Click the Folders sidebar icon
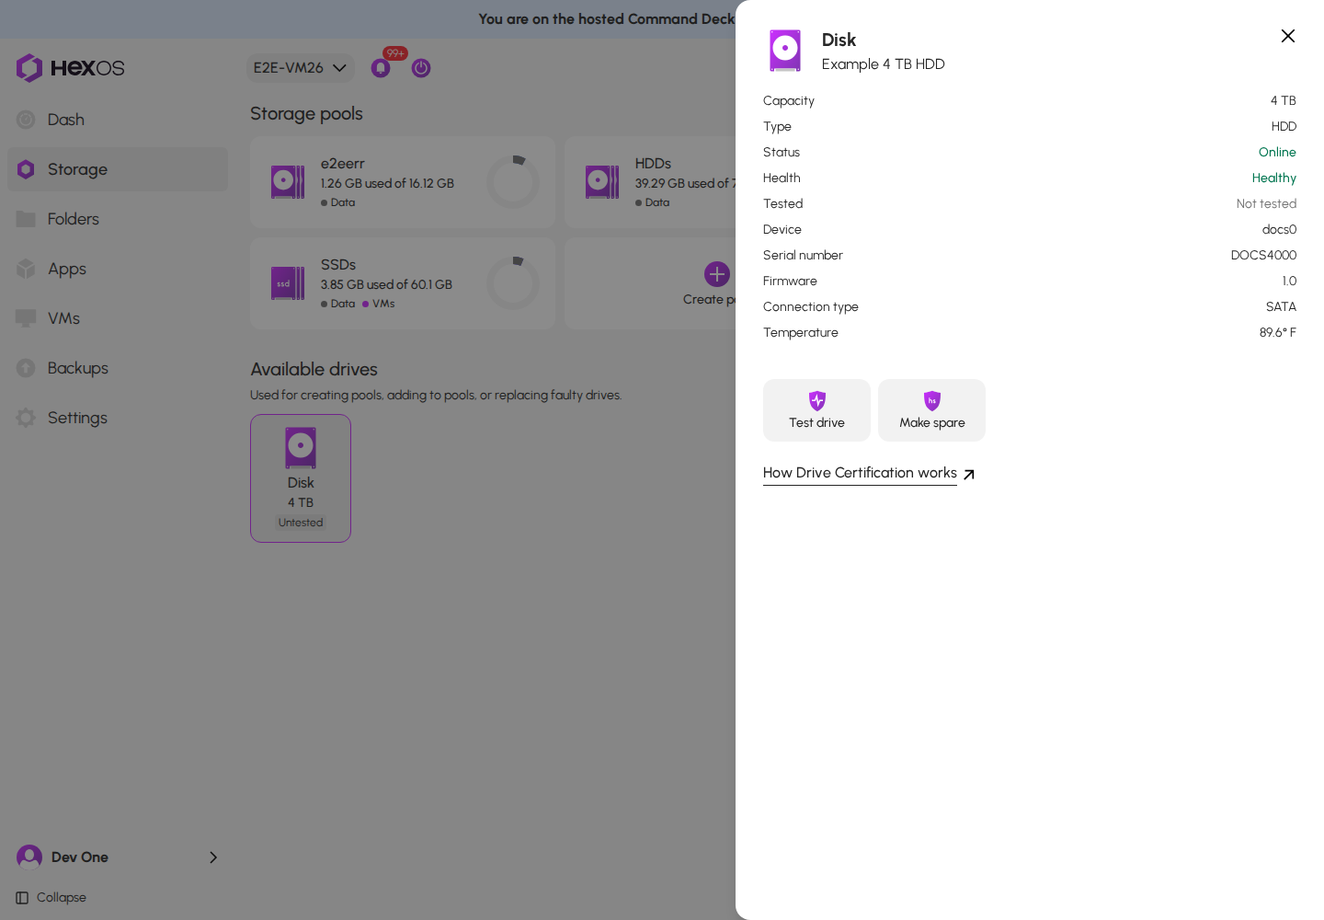The image size is (1324, 920). point(26,219)
